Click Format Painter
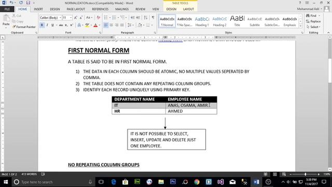This screenshot has width=332, height=187. 24,27
